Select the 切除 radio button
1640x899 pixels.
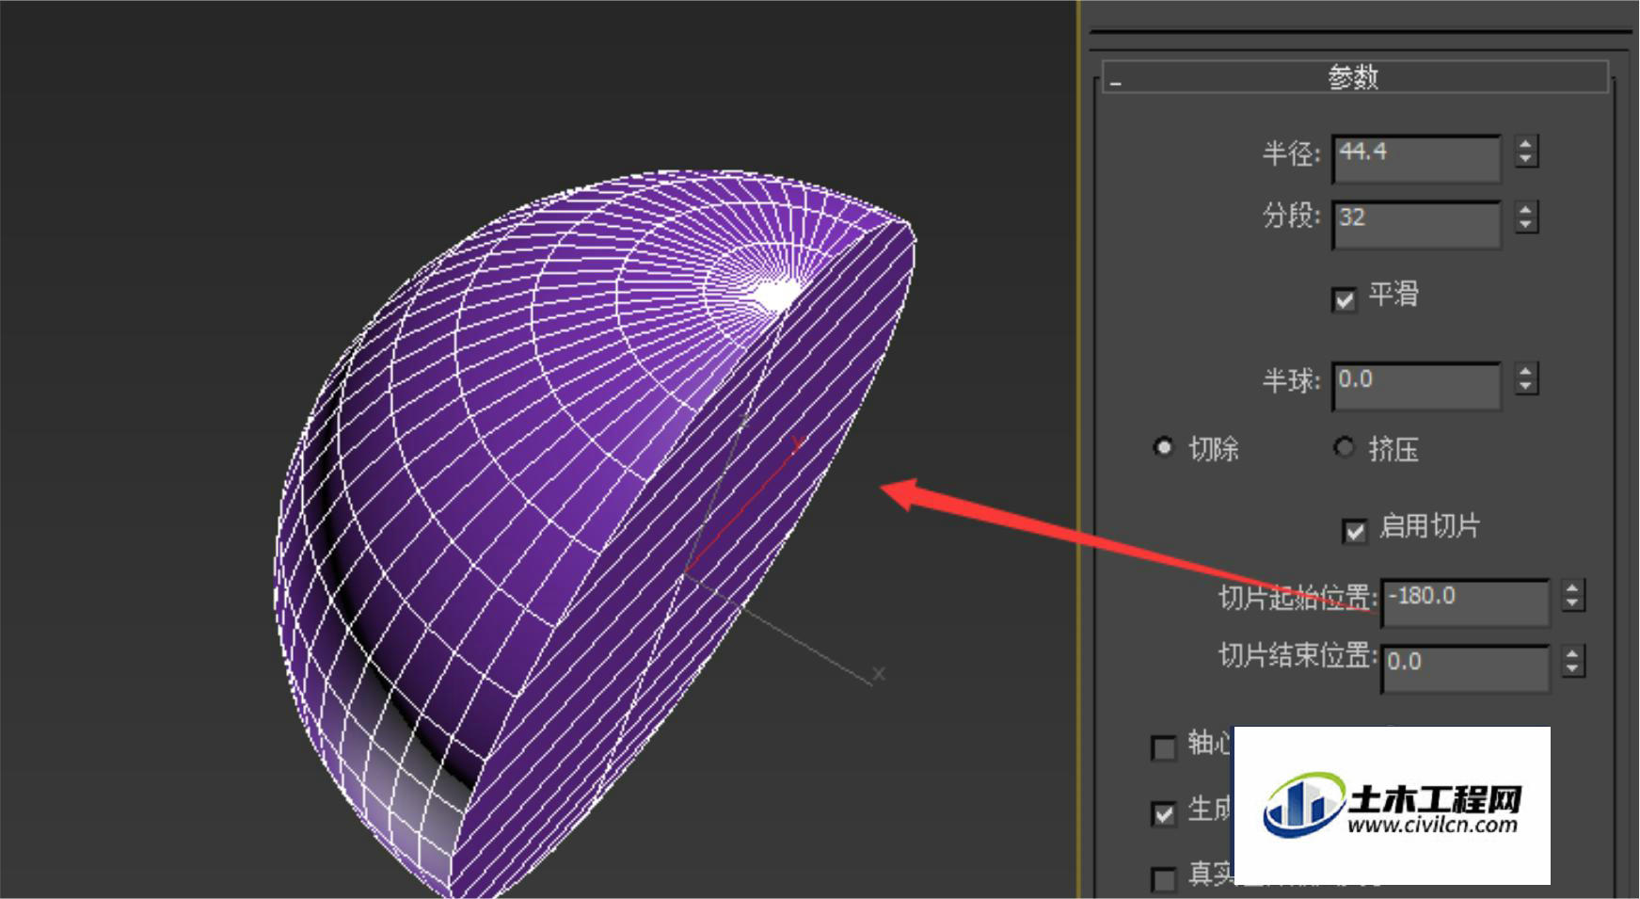pyautogui.click(x=1164, y=447)
